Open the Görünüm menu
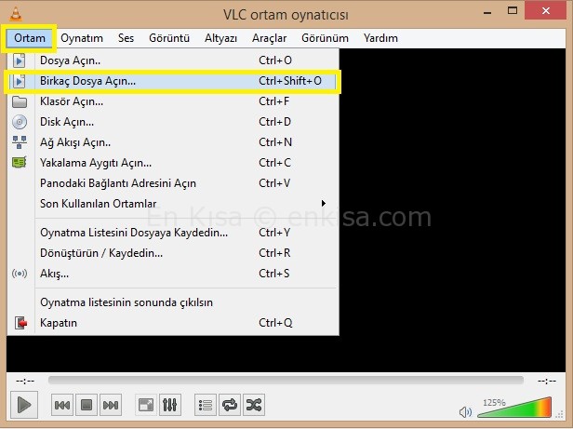The image size is (573, 429). (x=325, y=38)
